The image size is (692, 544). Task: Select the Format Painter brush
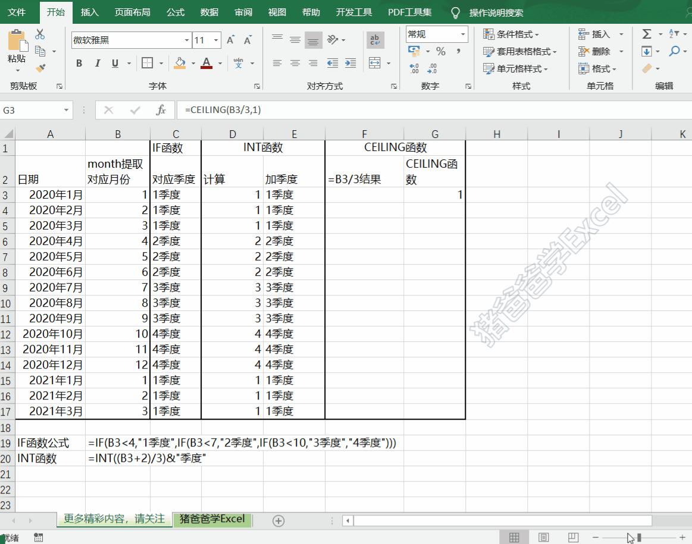point(40,68)
